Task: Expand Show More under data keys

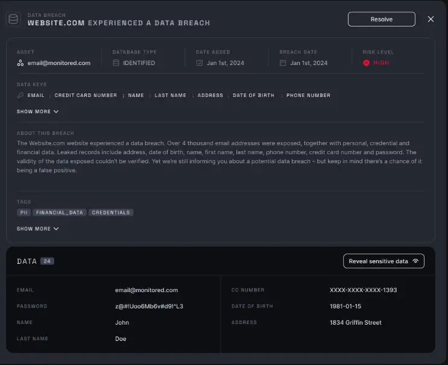Action: [37, 111]
